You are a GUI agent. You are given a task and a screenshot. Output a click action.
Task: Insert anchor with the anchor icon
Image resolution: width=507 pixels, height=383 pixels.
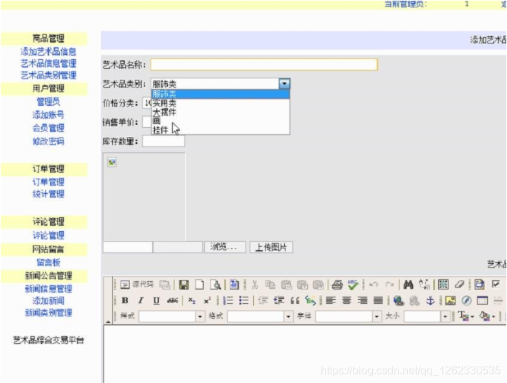click(431, 300)
